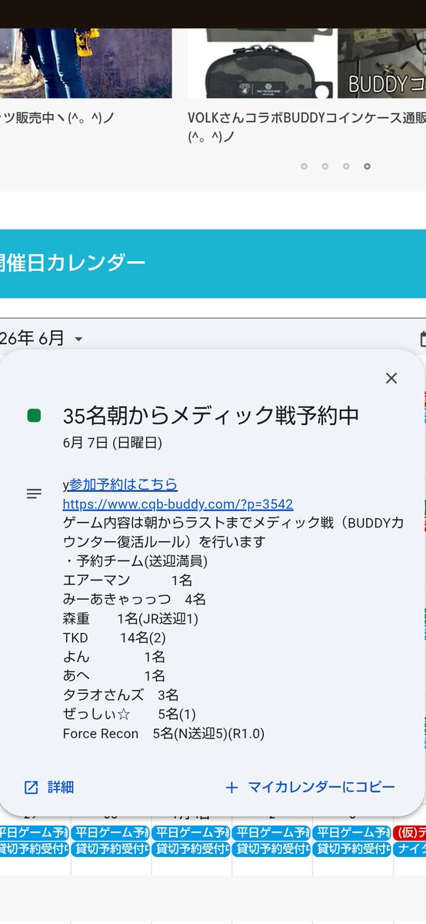426x924 pixels.
Task: Open the red (仮) calendar event
Action: (409, 833)
